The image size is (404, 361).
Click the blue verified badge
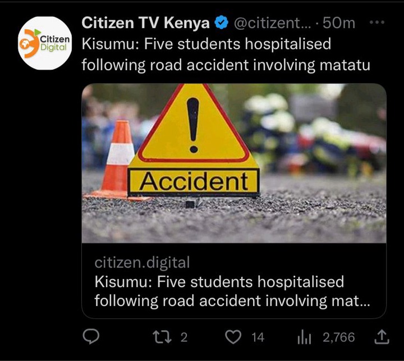(x=222, y=22)
